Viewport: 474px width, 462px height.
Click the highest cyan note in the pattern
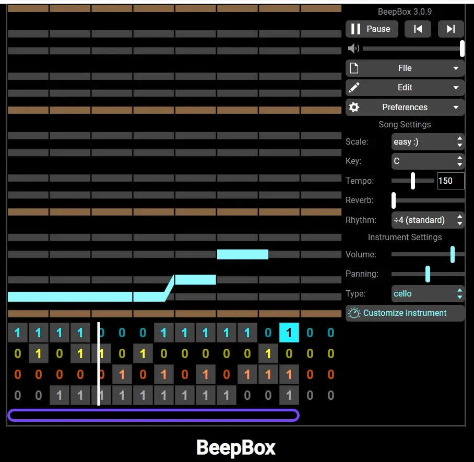tap(242, 254)
